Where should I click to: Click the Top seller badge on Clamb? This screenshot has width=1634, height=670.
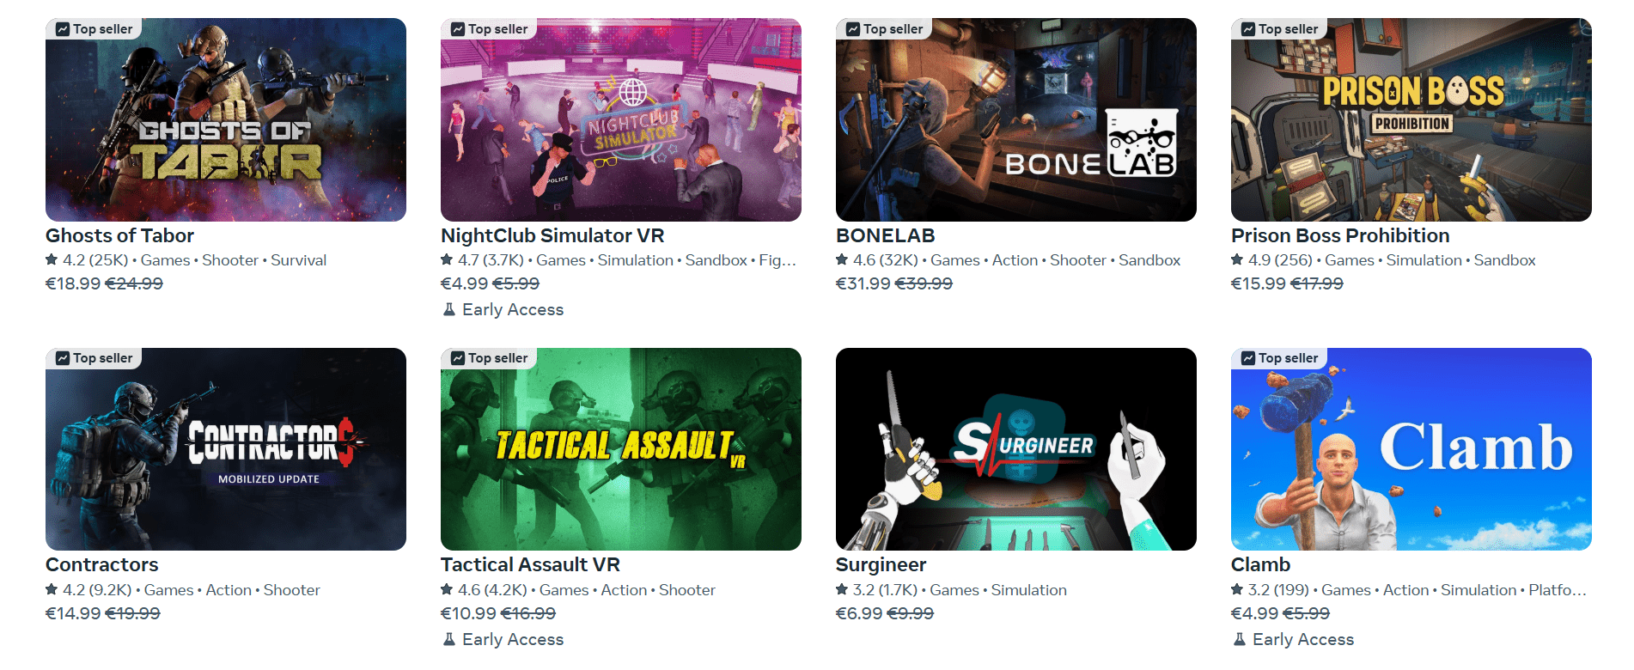pyautogui.click(x=1279, y=358)
